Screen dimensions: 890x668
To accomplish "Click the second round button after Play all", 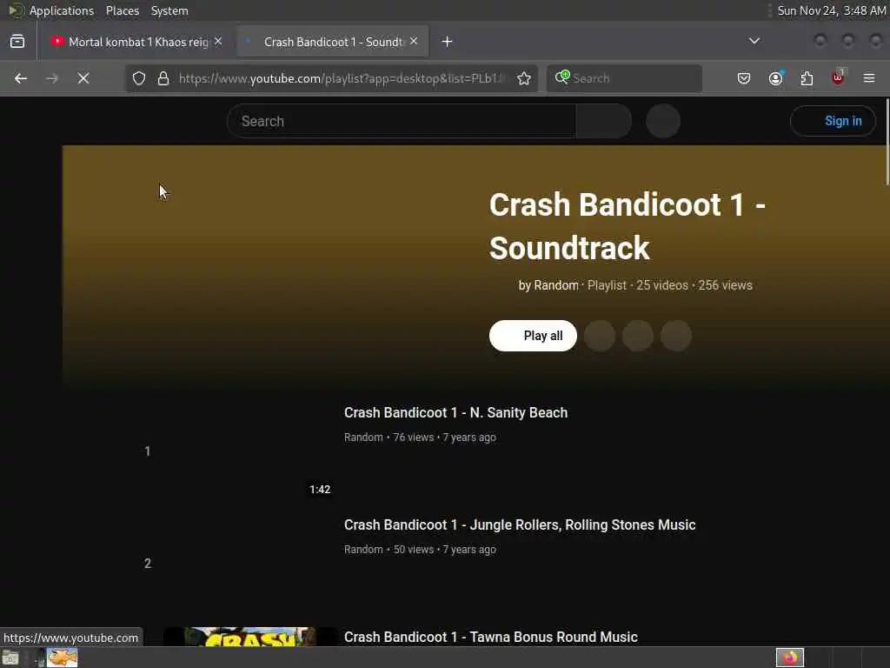I will 638,336.
